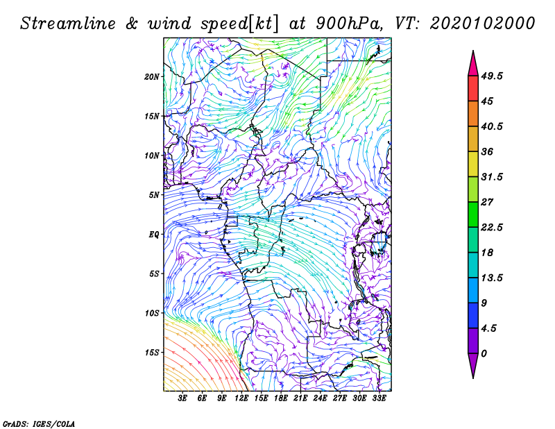Click the EQ latitude axis label
The image size is (555, 429).
pos(154,235)
